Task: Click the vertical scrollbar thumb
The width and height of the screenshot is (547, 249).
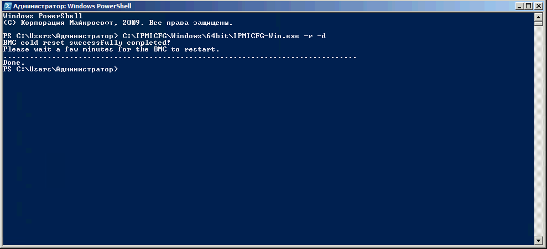Action: coord(539,23)
